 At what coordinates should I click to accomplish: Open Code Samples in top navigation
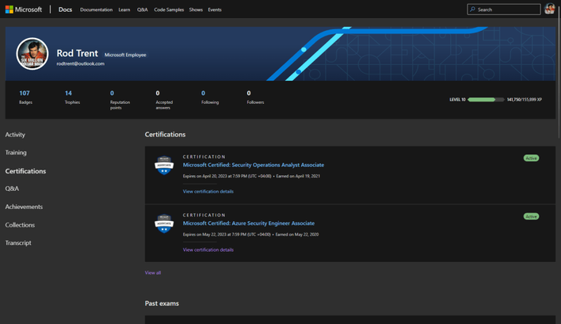169,10
